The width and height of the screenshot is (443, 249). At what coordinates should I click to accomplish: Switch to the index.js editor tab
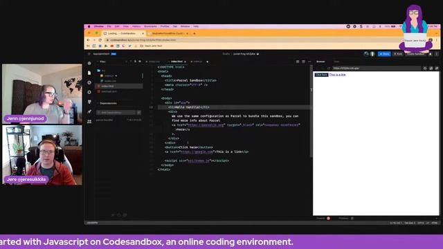tap(197, 62)
